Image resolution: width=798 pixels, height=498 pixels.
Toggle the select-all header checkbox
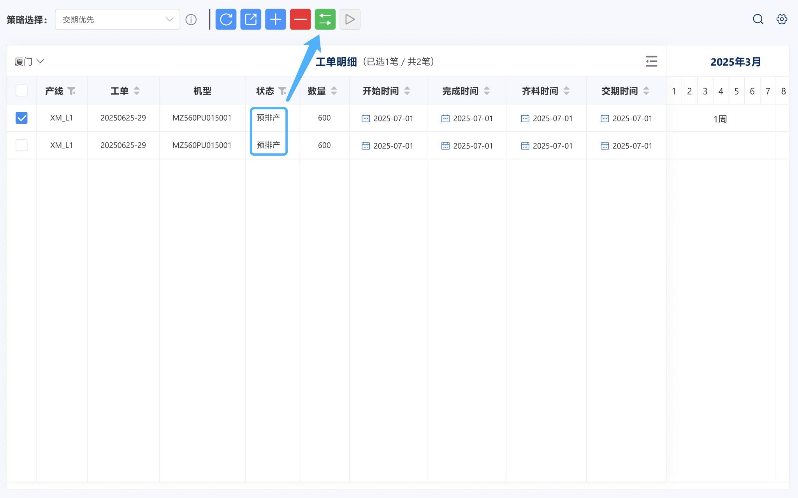pyautogui.click(x=21, y=91)
